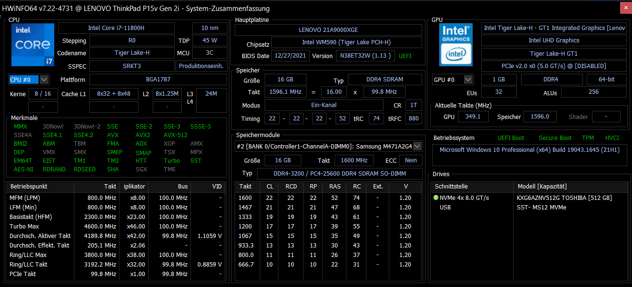Click the 10 nm process value
Image resolution: width=632 pixels, height=287 pixels.
coord(210,28)
